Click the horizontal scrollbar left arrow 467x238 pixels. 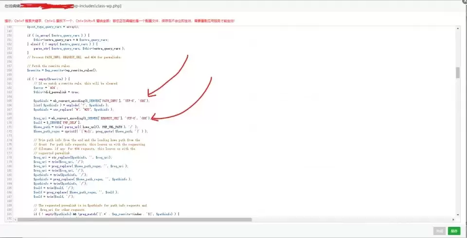click(x=15, y=220)
